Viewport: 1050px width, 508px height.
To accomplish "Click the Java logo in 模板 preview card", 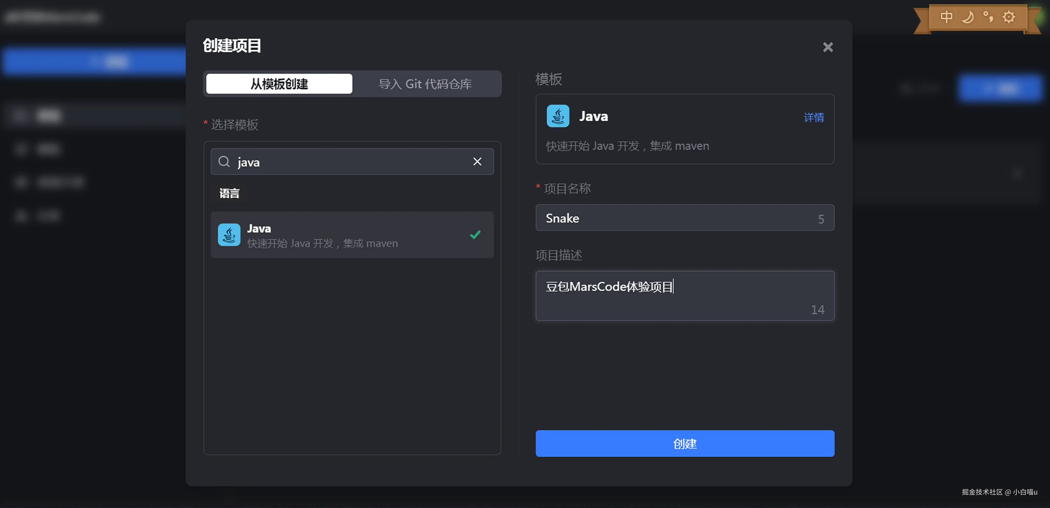I will [x=558, y=117].
